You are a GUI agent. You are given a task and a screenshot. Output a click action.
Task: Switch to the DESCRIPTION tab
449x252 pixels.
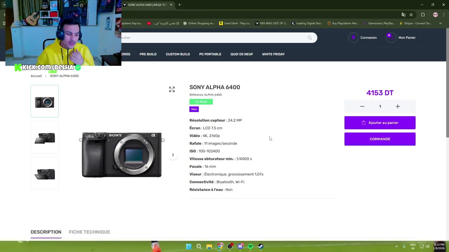pyautogui.click(x=46, y=232)
